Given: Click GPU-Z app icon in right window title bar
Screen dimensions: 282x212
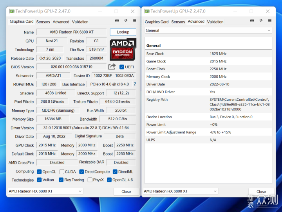Looking at the screenshot, I should [x=147, y=11].
